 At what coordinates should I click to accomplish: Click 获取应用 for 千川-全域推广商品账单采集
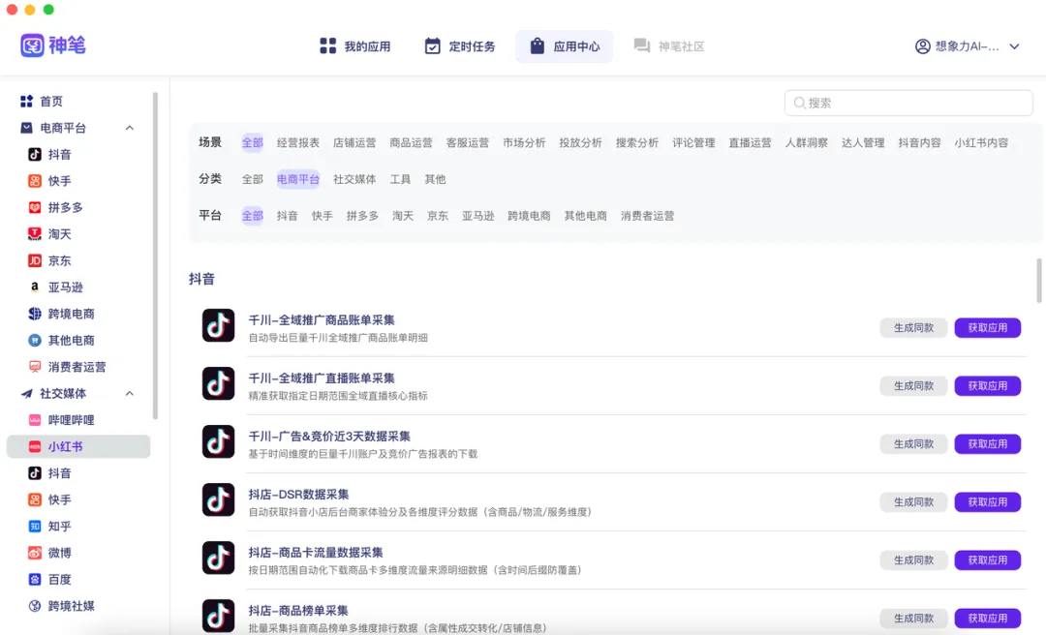[987, 327]
